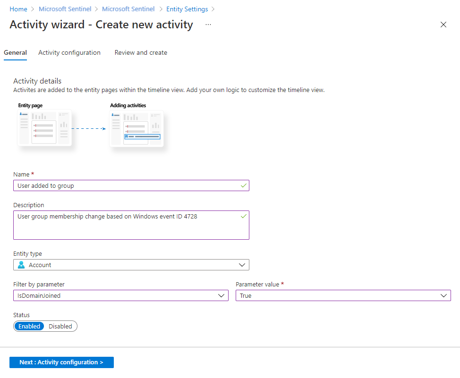Switch to the Activity configuration tab
The height and width of the screenshot is (378, 460).
click(69, 52)
